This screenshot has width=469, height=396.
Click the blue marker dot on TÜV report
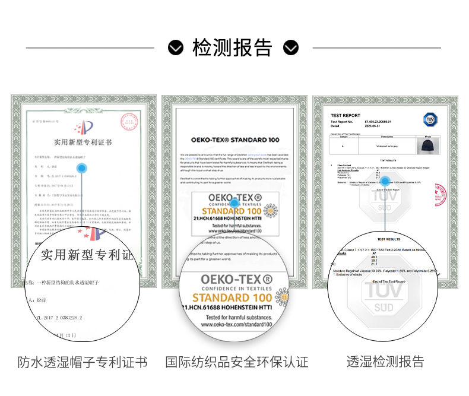pos(385,181)
